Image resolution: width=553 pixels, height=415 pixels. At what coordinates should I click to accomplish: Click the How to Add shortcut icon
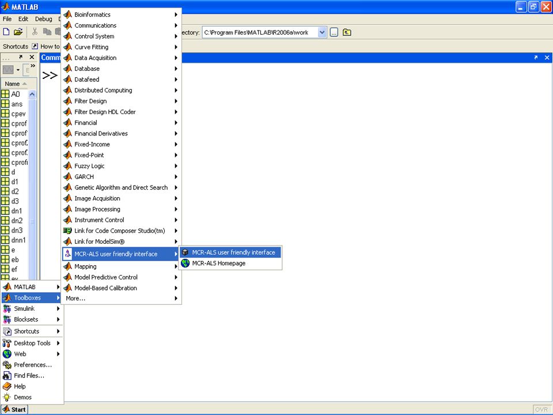(x=35, y=46)
